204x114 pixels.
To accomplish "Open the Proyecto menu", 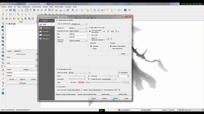I will tap(4, 7).
